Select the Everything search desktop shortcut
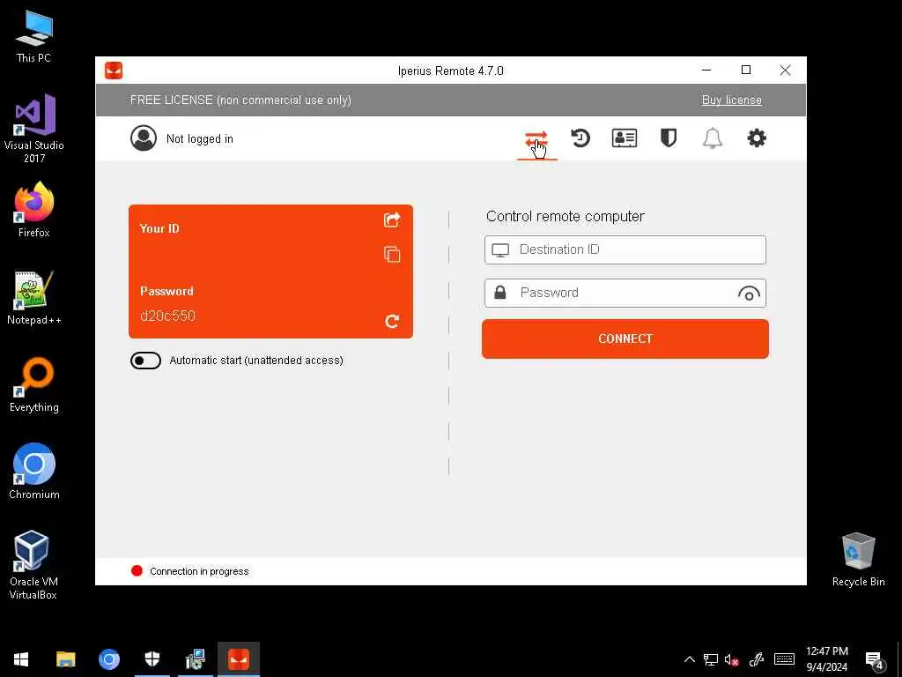Viewport: 902px width, 677px height. [x=34, y=384]
